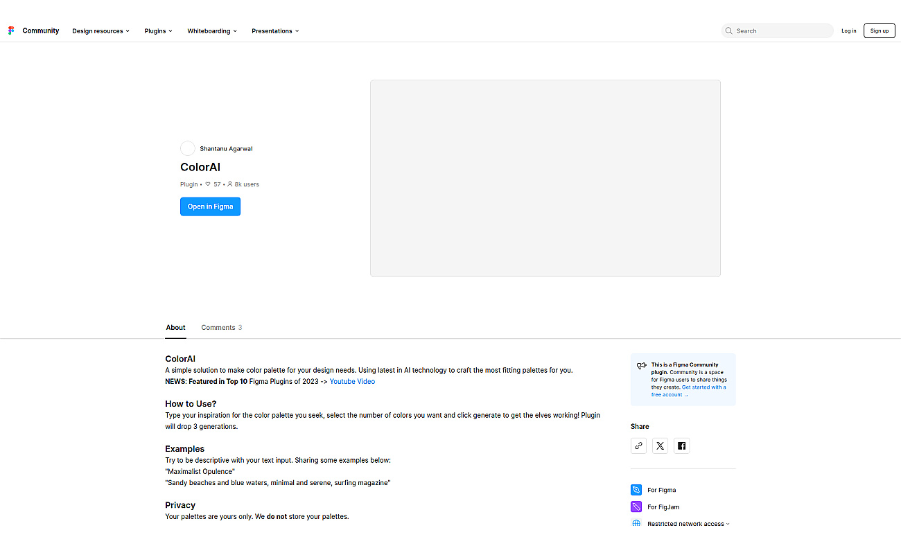
Task: Click the For FigJam label
Action: click(663, 507)
